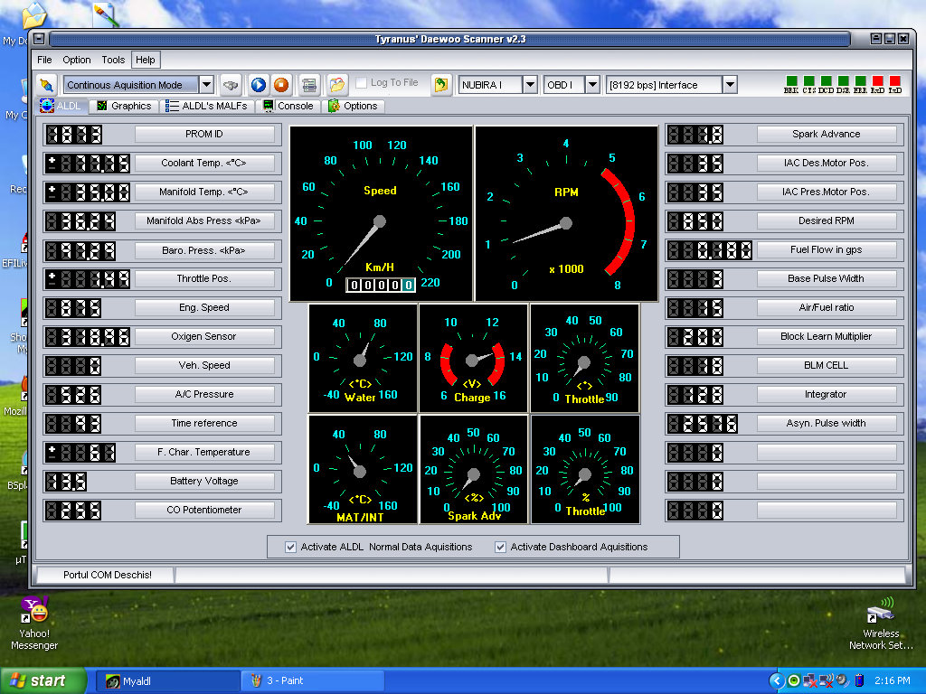Viewport: 926px width, 694px height.
Task: Click the Spark Advance button
Action: (827, 134)
